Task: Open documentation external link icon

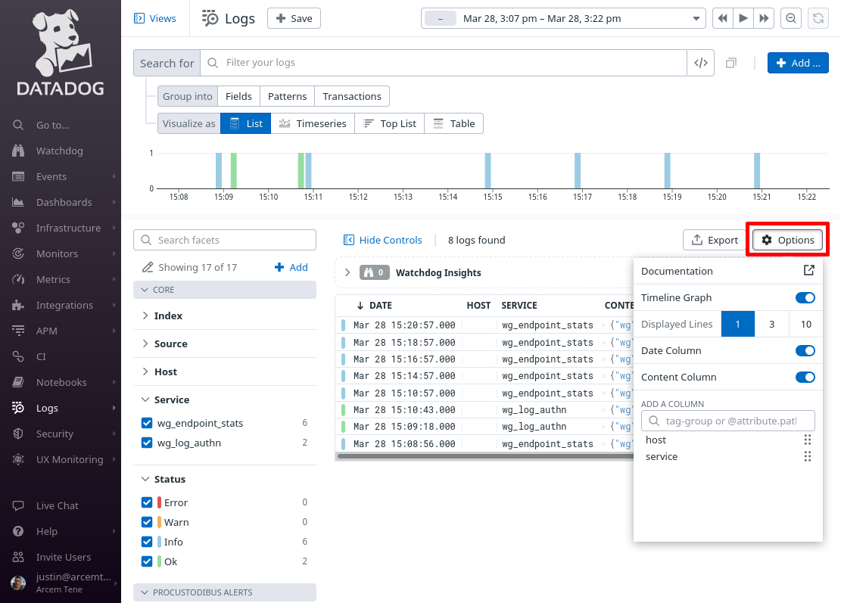Action: point(808,271)
